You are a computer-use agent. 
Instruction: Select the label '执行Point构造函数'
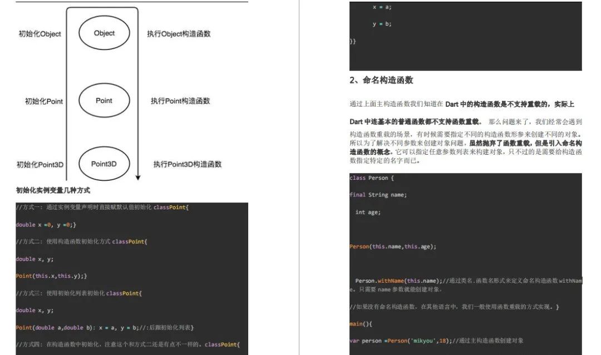(180, 101)
